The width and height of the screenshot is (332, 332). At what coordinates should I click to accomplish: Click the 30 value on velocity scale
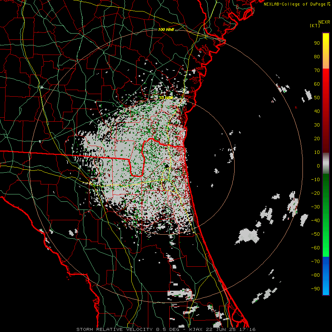point(317,125)
